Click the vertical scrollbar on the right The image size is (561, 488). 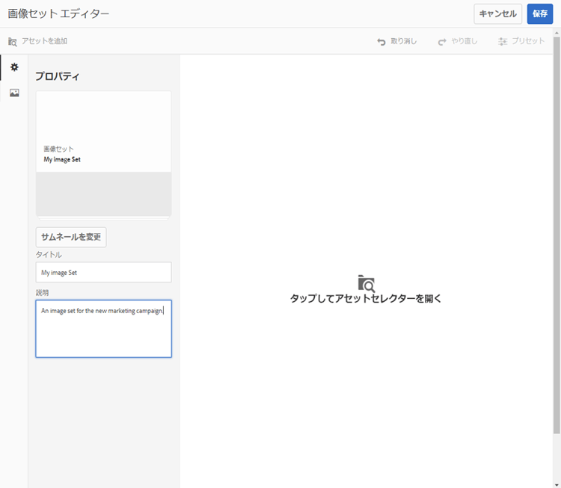[557, 235]
